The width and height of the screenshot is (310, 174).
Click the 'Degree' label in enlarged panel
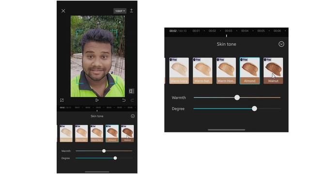pos(178,109)
